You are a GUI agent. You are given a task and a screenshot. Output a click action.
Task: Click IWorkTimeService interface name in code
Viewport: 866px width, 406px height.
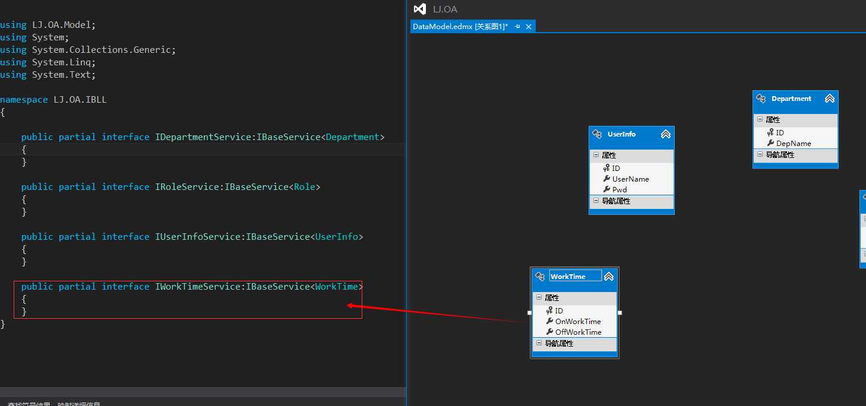coord(199,287)
